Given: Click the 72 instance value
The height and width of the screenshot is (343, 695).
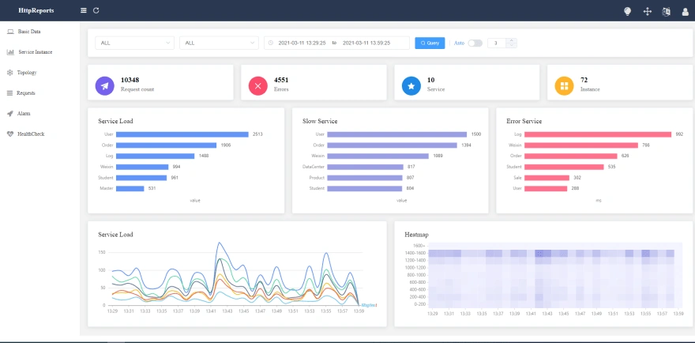Looking at the screenshot, I should tap(584, 80).
